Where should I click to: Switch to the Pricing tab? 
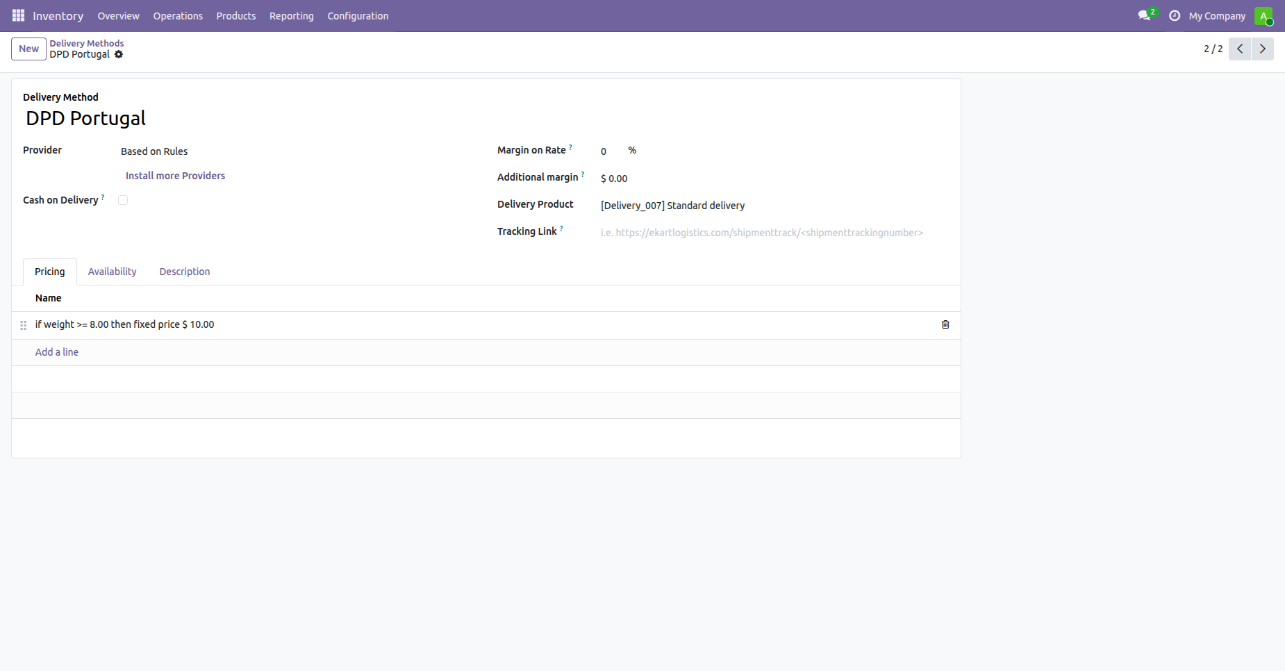click(x=50, y=272)
